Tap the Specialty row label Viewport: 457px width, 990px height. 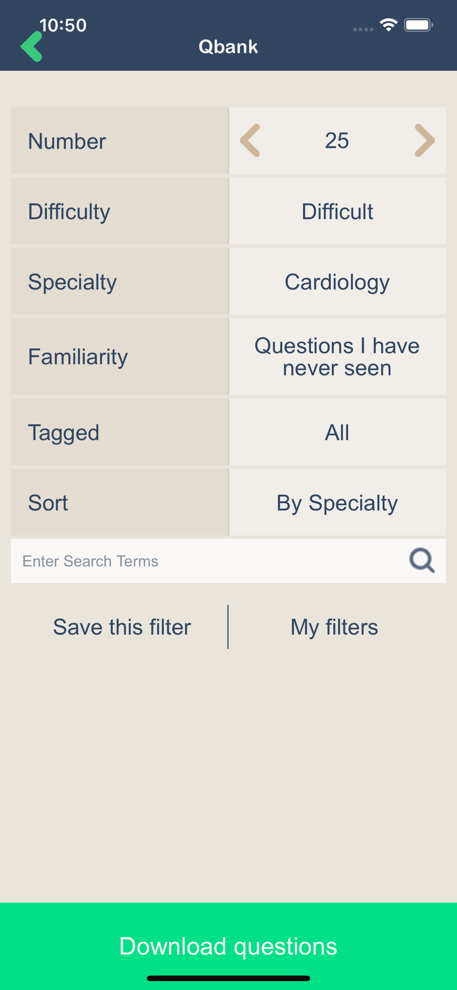click(73, 282)
